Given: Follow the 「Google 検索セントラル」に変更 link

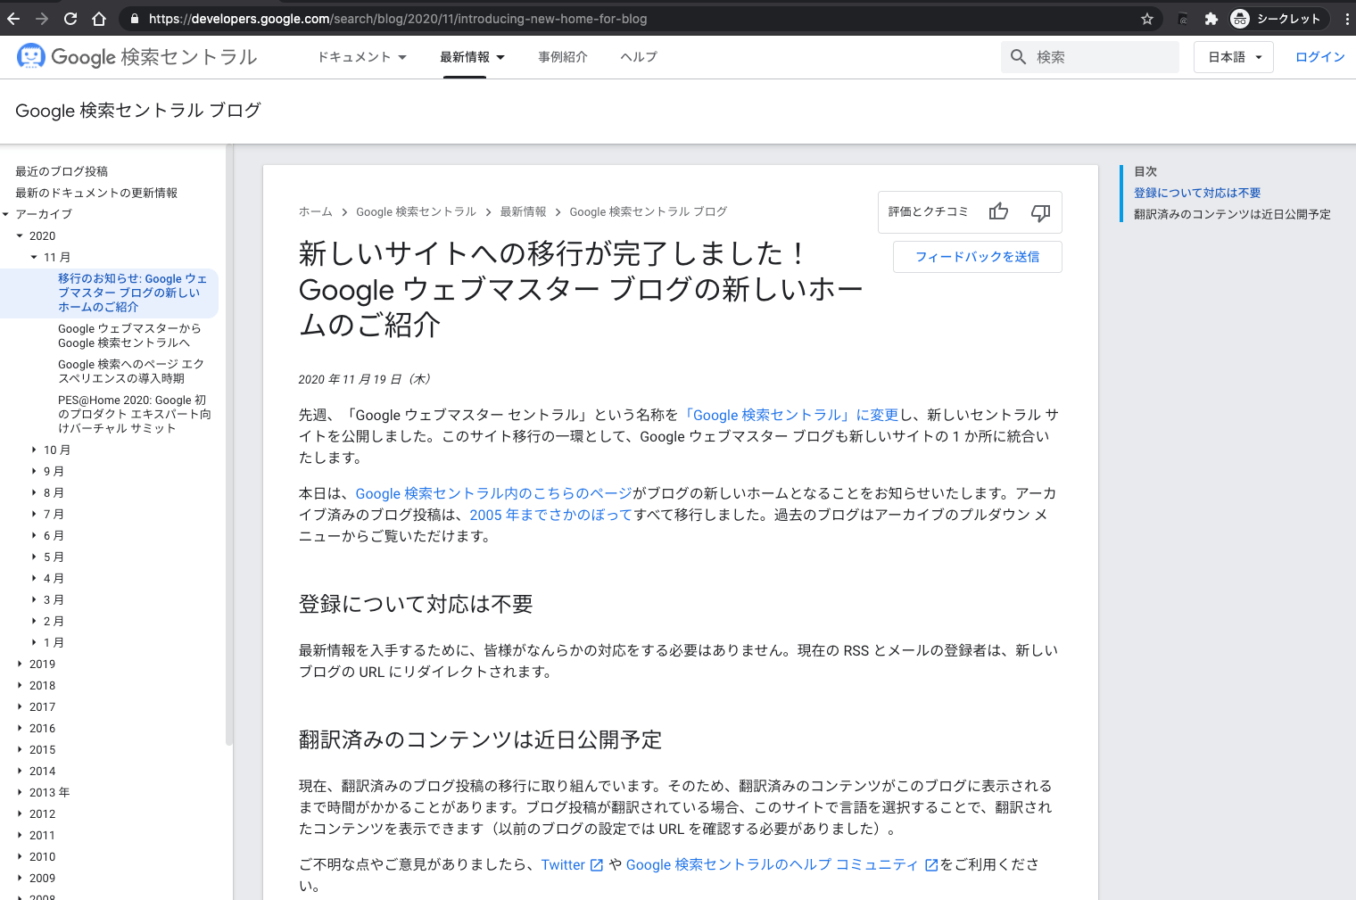Looking at the screenshot, I should (790, 415).
